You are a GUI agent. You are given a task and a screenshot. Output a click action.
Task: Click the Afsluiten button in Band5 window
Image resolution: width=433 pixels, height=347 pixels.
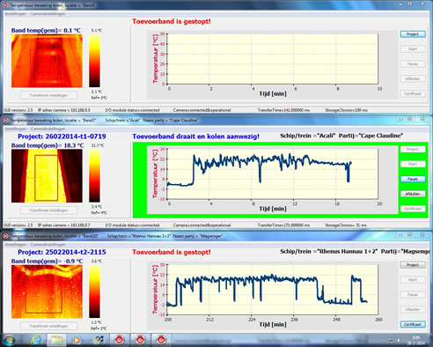tap(413, 78)
